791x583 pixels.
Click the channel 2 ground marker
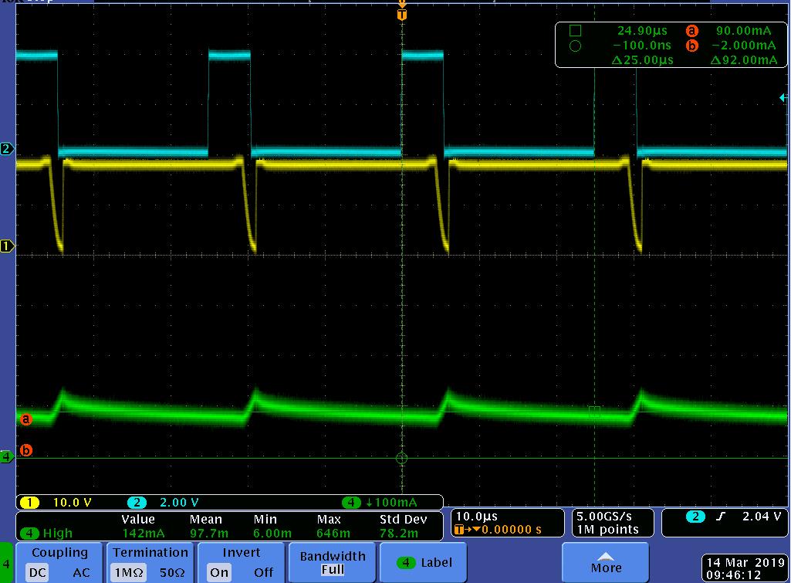[7, 148]
